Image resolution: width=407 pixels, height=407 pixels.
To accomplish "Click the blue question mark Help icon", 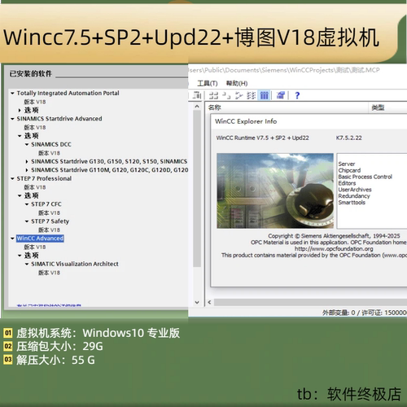I will pyautogui.click(x=297, y=95).
